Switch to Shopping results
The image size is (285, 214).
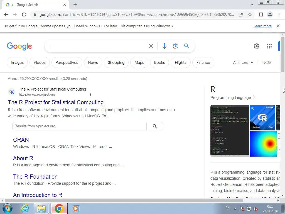tap(116, 62)
